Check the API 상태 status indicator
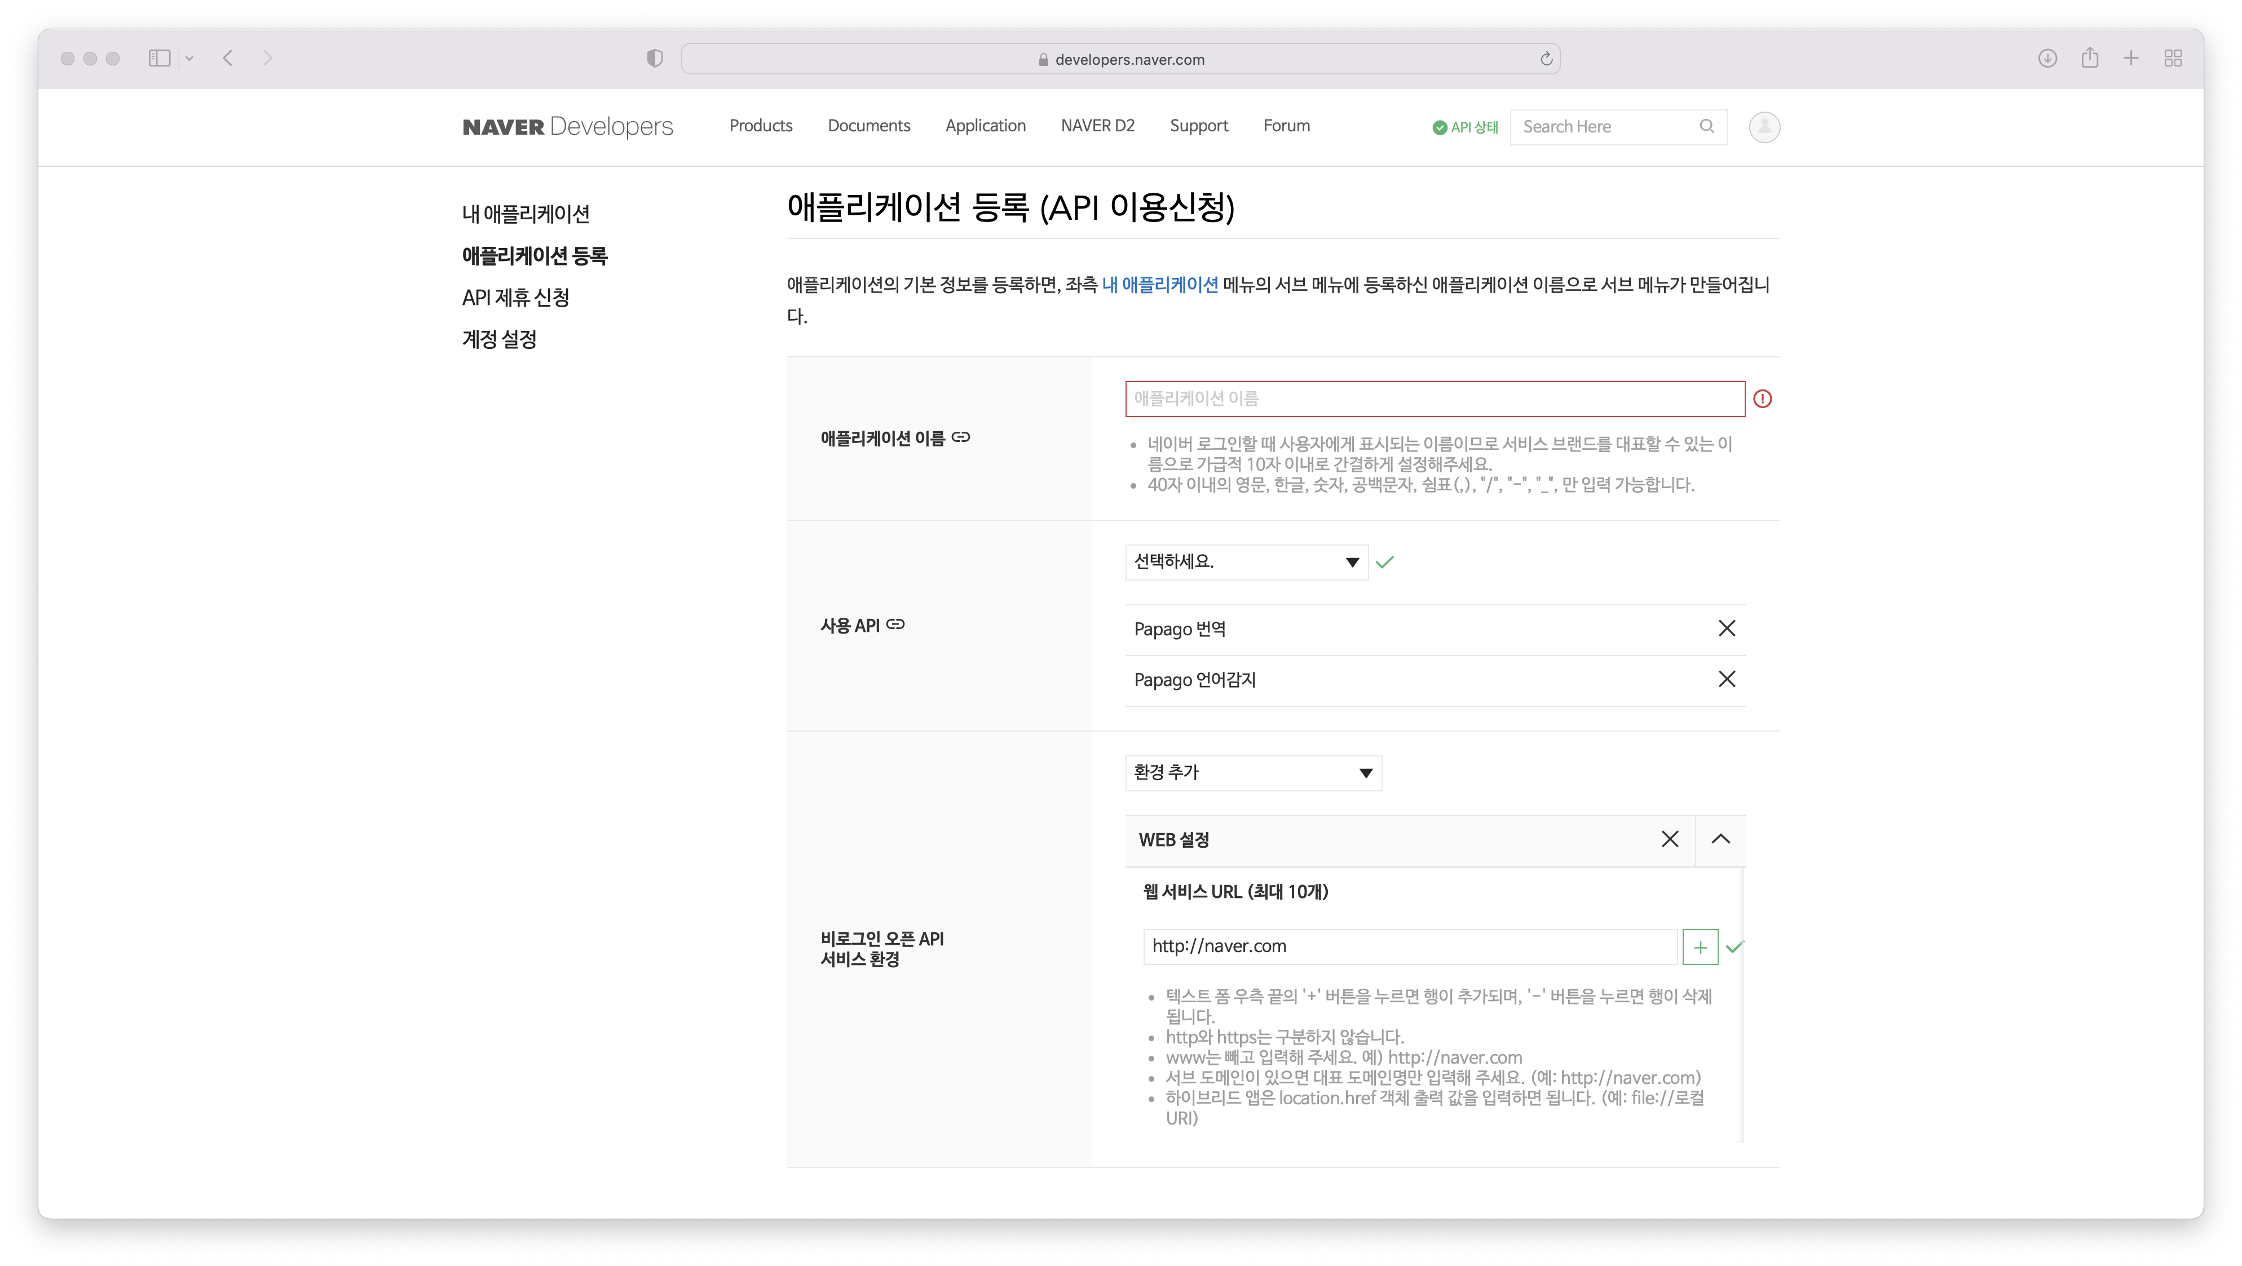Screen dimensions: 2242x1266 pyautogui.click(x=1465, y=126)
